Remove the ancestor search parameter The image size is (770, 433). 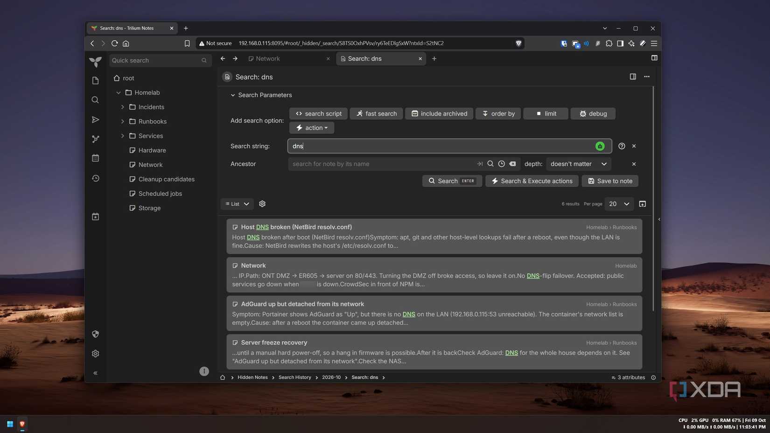pyautogui.click(x=634, y=164)
